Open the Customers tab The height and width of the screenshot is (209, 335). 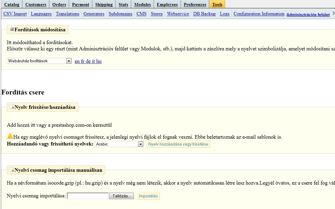pyautogui.click(x=36, y=4)
